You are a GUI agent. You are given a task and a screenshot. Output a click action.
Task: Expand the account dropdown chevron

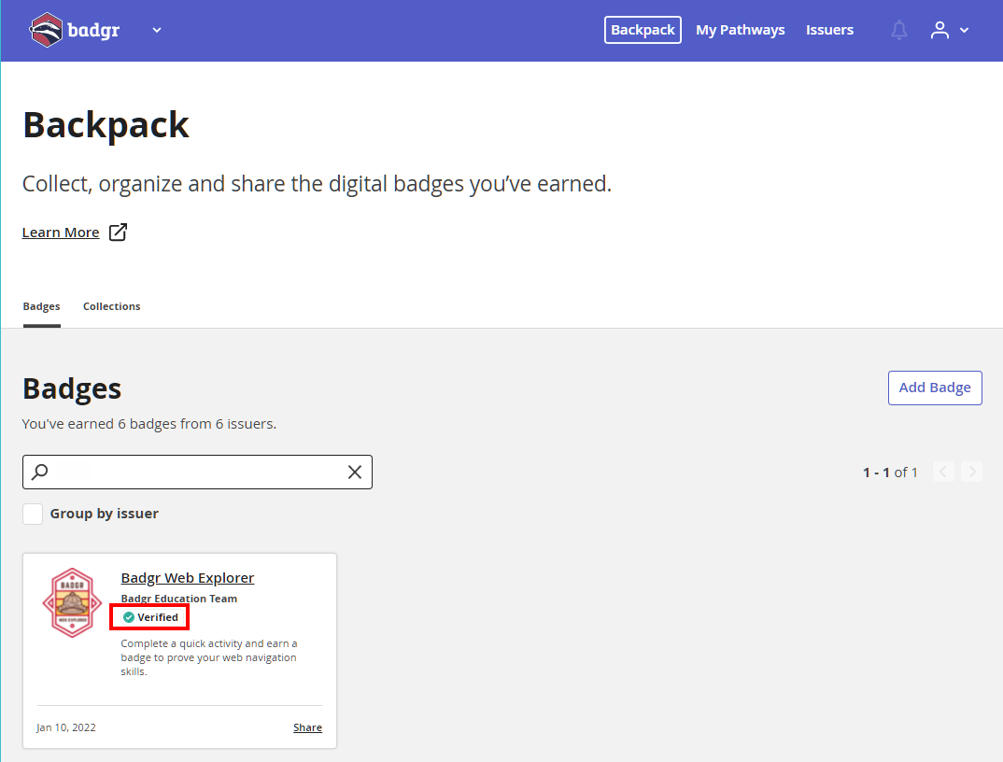click(x=964, y=30)
